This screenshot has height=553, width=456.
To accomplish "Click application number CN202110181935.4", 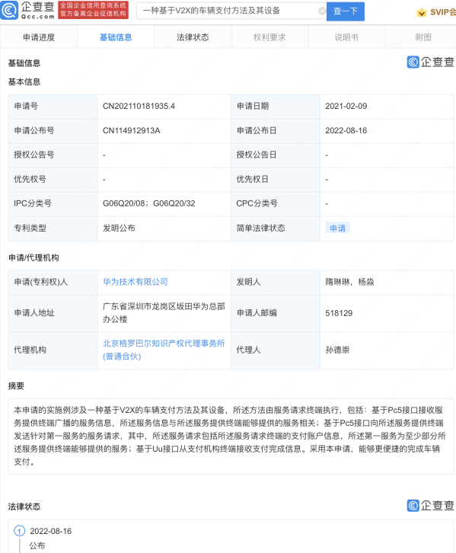I will click(x=139, y=106).
